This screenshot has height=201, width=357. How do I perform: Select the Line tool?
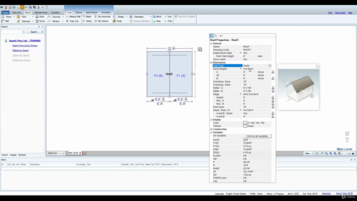click(x=168, y=17)
